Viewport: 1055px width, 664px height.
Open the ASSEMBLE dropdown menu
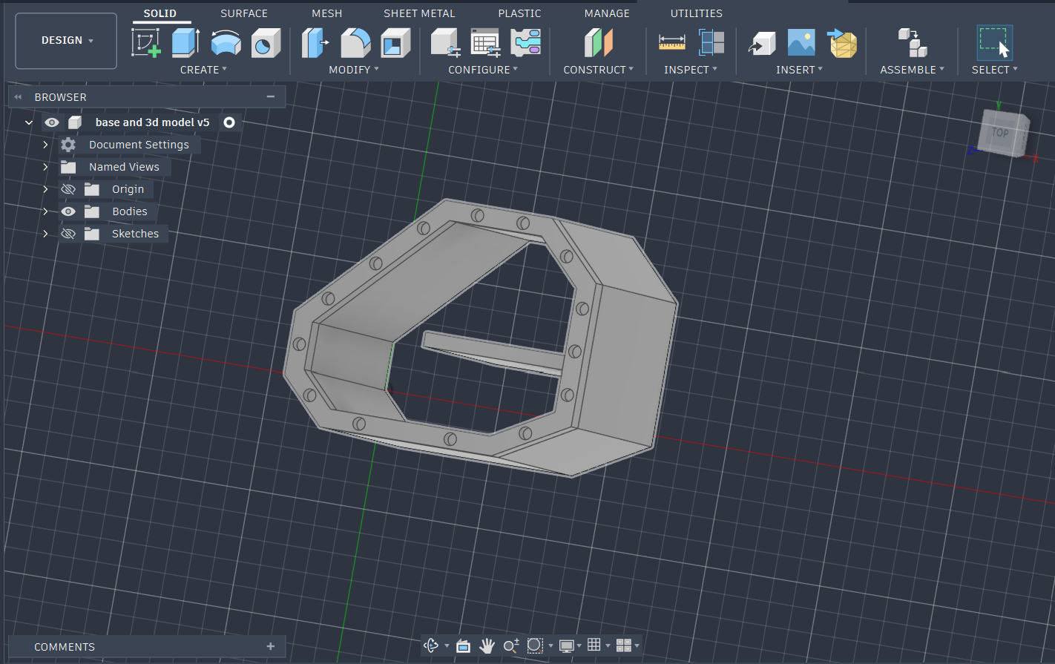coord(913,70)
